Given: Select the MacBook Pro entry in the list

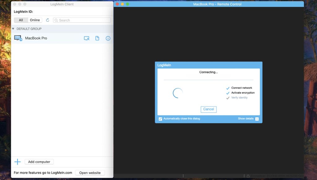Looking at the screenshot, I should [46, 38].
